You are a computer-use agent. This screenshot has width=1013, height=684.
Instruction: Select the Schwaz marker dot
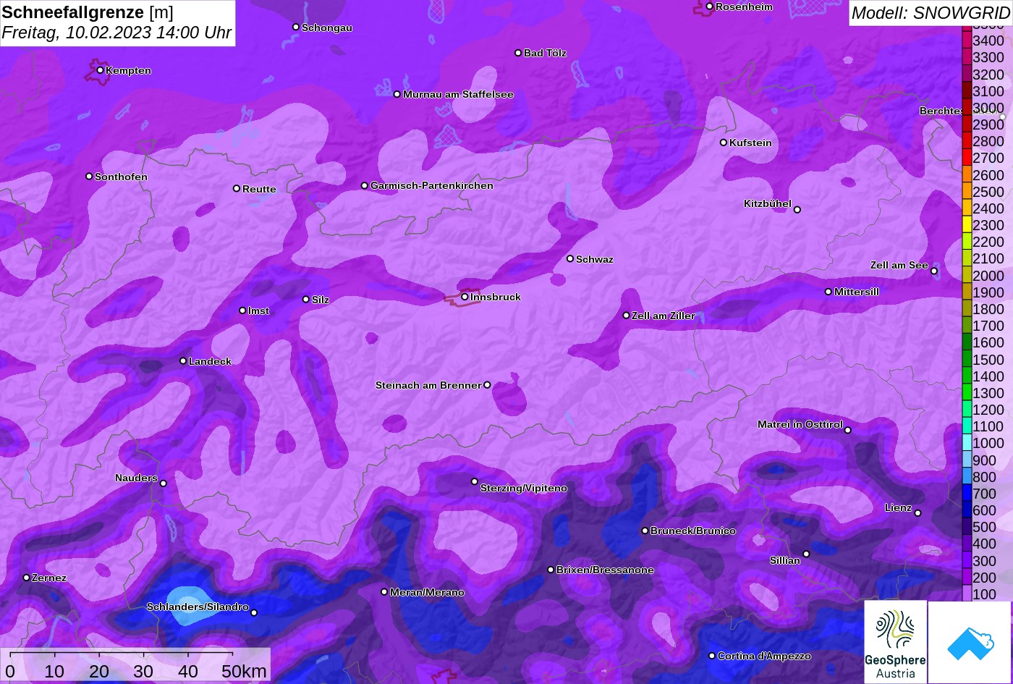(x=570, y=258)
